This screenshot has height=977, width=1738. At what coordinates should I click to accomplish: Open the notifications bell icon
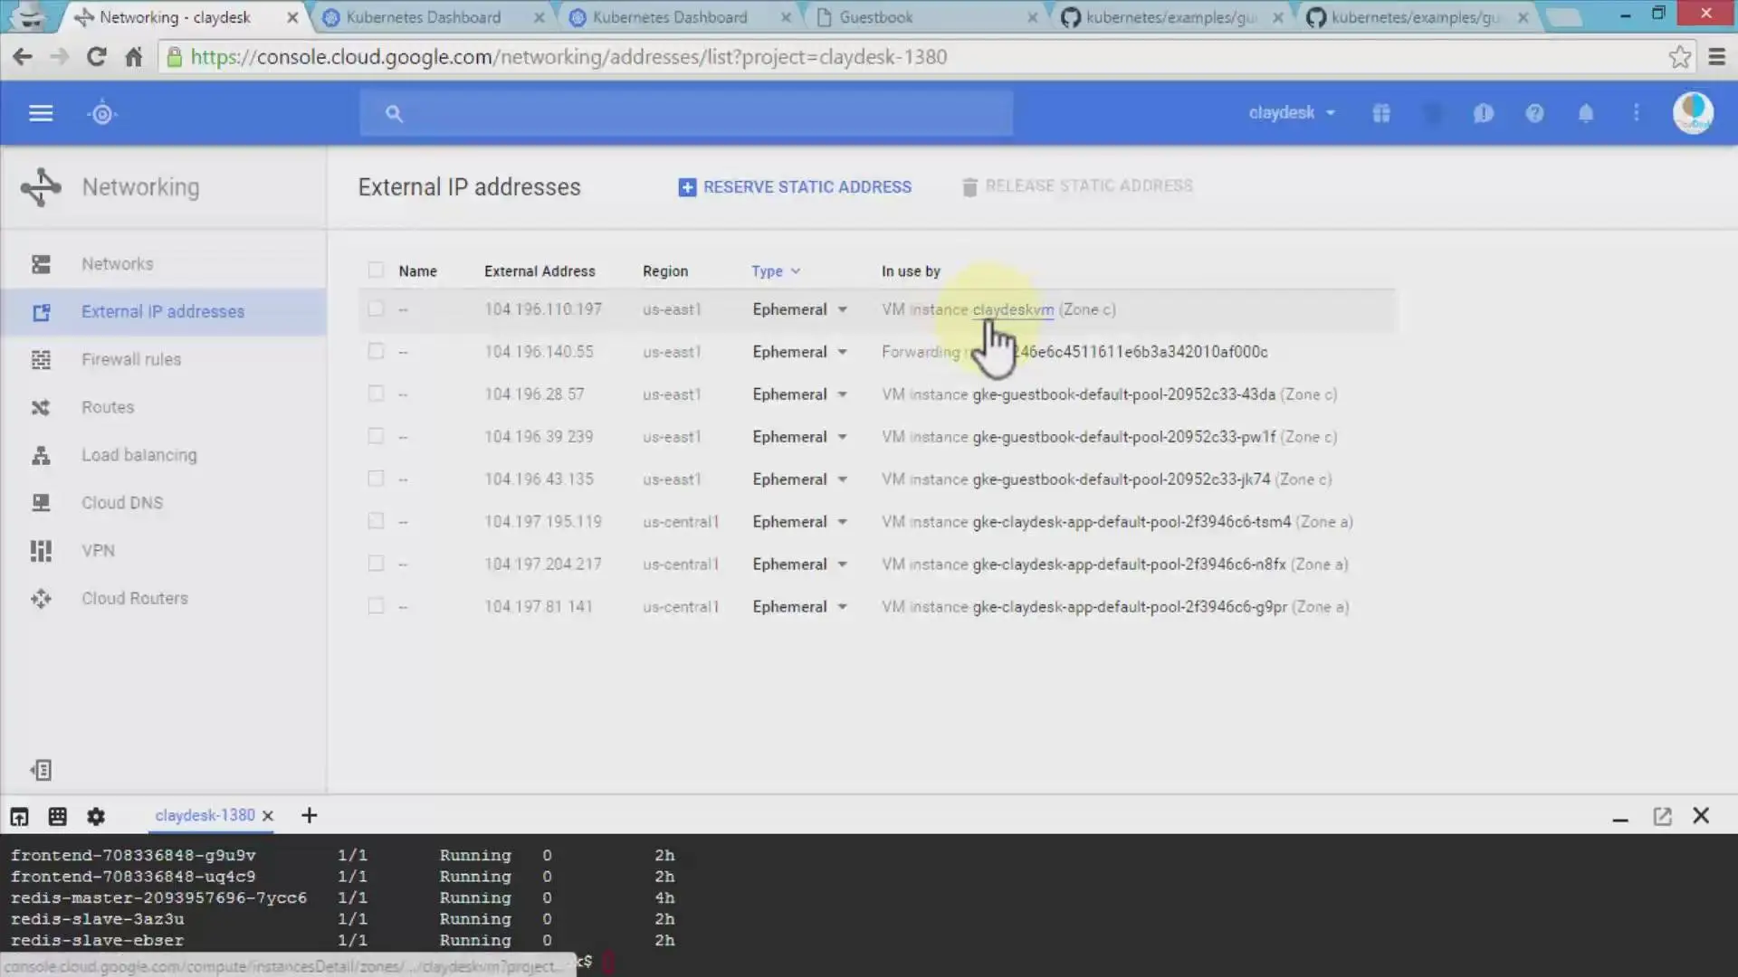coord(1586,113)
